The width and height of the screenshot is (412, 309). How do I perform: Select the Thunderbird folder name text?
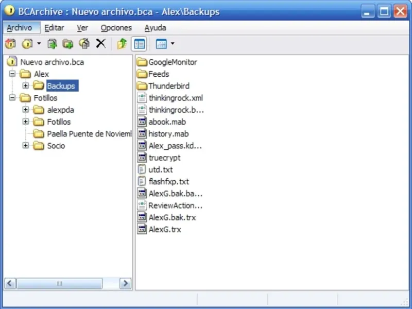click(169, 86)
